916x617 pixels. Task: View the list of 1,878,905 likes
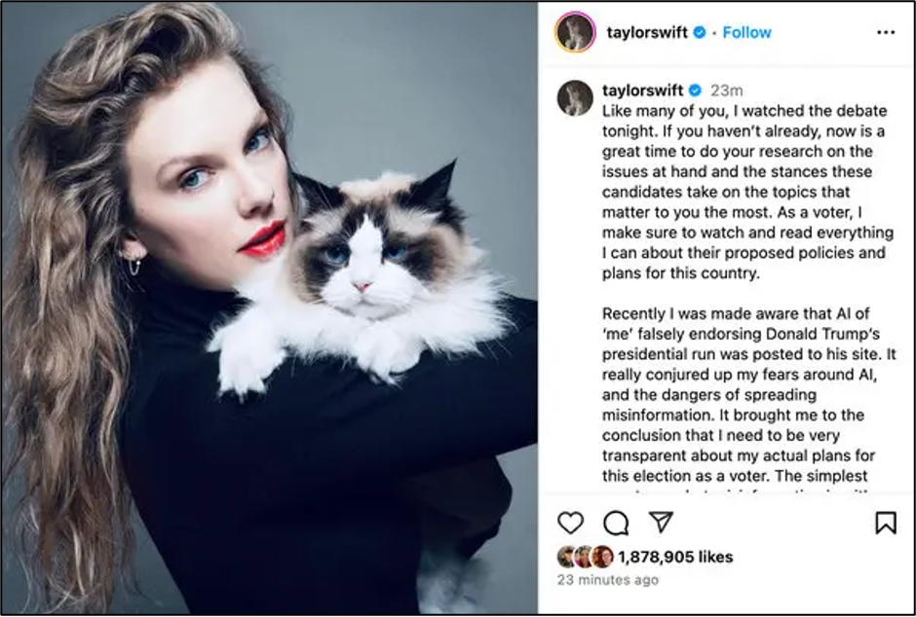click(x=674, y=557)
